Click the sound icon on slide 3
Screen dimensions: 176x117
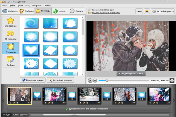coord(52,103)
